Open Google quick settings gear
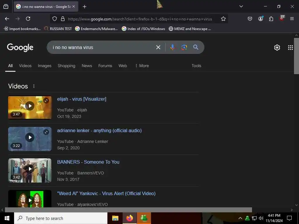 pyautogui.click(x=277, y=48)
